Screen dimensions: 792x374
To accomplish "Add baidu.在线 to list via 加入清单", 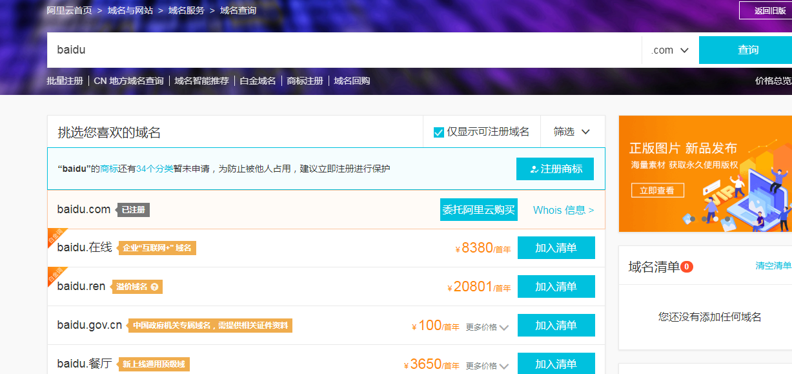I will [556, 248].
